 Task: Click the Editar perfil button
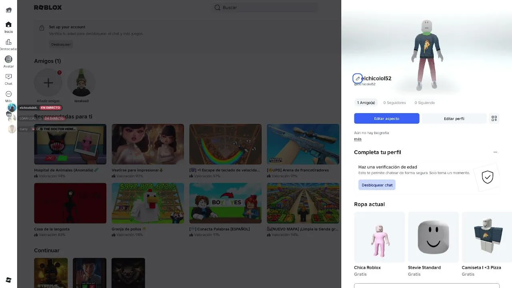[x=454, y=118]
